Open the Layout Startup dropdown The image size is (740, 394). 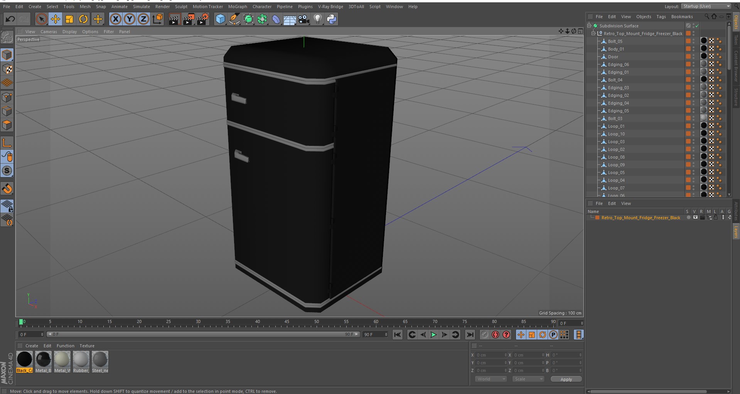(x=706, y=6)
